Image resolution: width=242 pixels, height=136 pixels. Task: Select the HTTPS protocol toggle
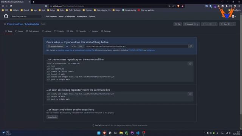click(x=74, y=46)
